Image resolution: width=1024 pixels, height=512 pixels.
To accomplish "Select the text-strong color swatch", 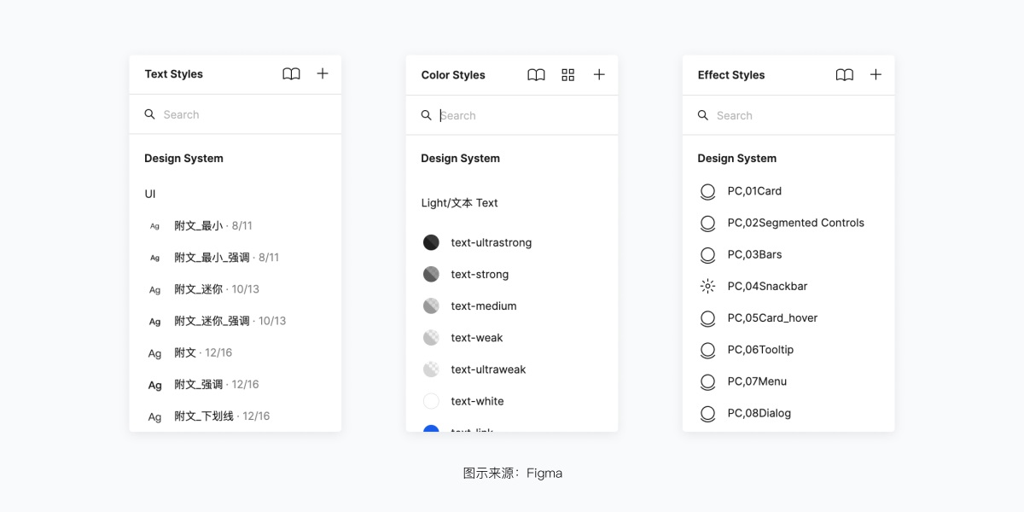I will 431,274.
